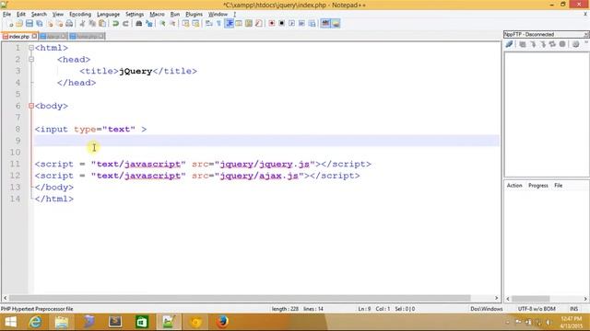Click NppFTP queue horizontal scrollbar thumb
This screenshot has width=590, height=331.
(x=530, y=299)
